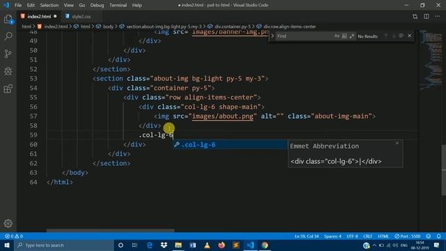Change language mode via HTML status
446x251 pixels.
point(383,236)
